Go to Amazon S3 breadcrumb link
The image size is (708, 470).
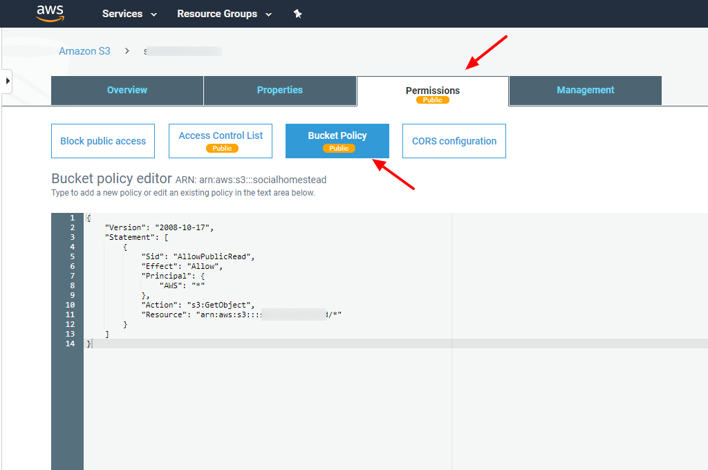pos(84,51)
